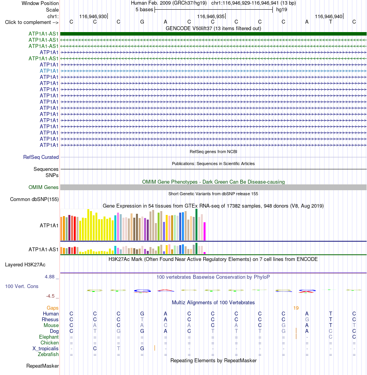
Task: Select the 'Zebrafish' alignment row label
Action: [48, 354]
